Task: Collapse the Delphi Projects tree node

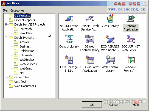Action: [x=6, y=38]
